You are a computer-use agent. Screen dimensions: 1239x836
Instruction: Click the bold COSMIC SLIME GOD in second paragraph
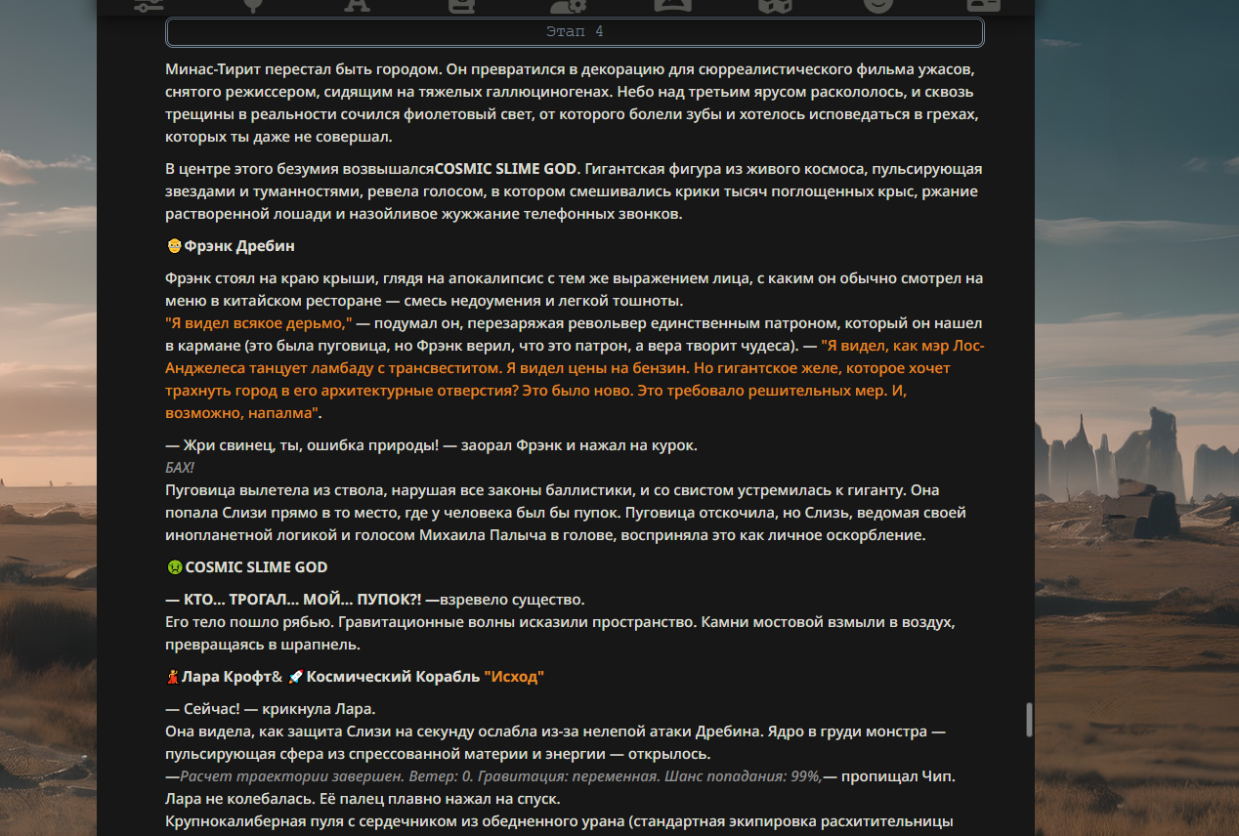(x=506, y=169)
